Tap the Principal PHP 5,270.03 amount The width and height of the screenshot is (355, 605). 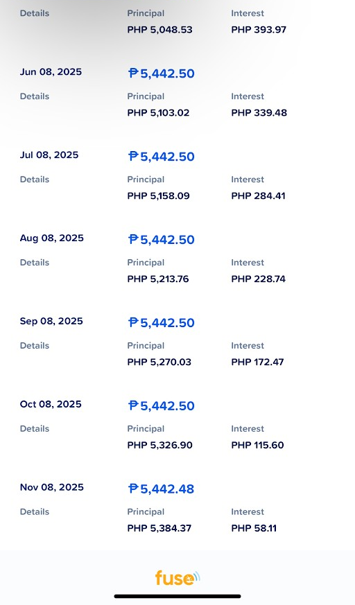(x=159, y=362)
